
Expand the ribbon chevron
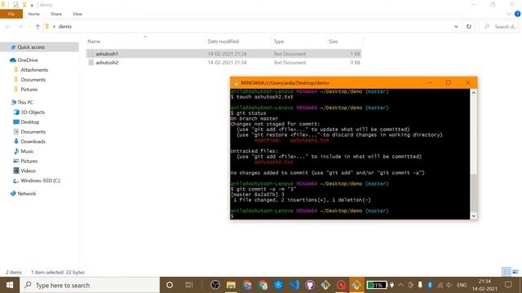(509, 14)
